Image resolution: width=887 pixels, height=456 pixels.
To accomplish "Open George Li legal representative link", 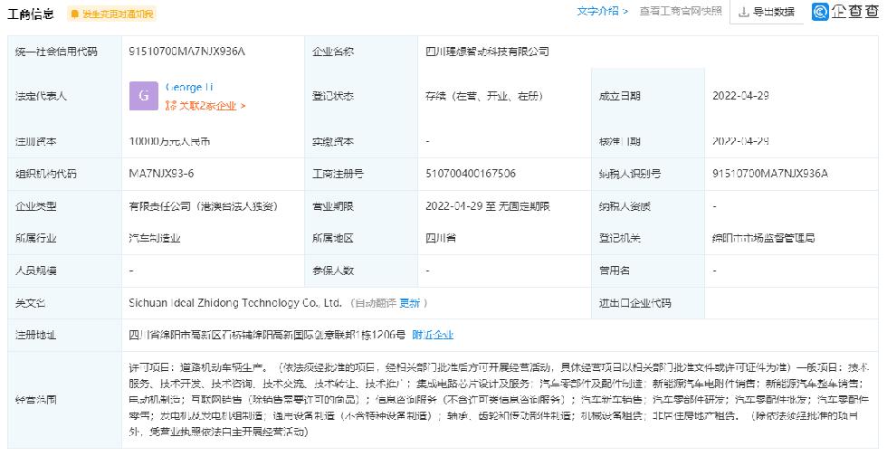I will pos(189,87).
